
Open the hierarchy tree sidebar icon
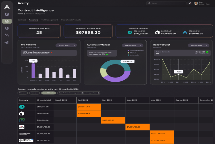[x=7, y=43]
